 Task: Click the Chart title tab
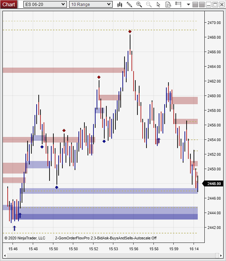coord(9,4)
